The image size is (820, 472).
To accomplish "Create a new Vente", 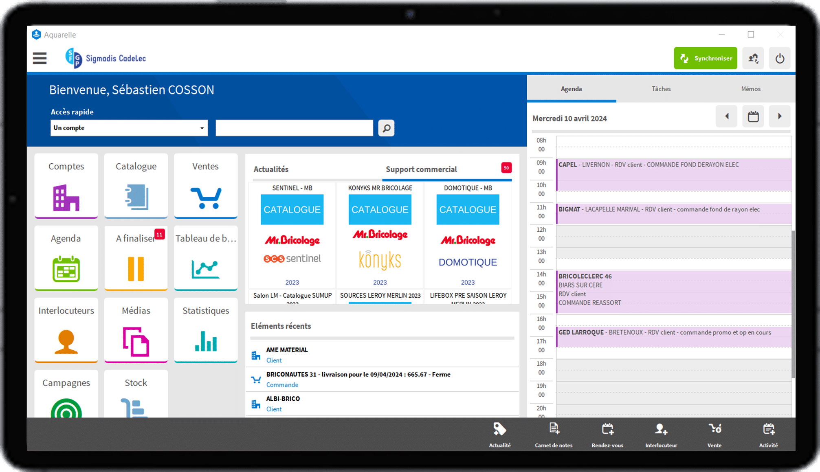I will coord(715,435).
